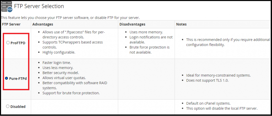
Task: Click the Disabled label text
Action: (x=18, y=107)
